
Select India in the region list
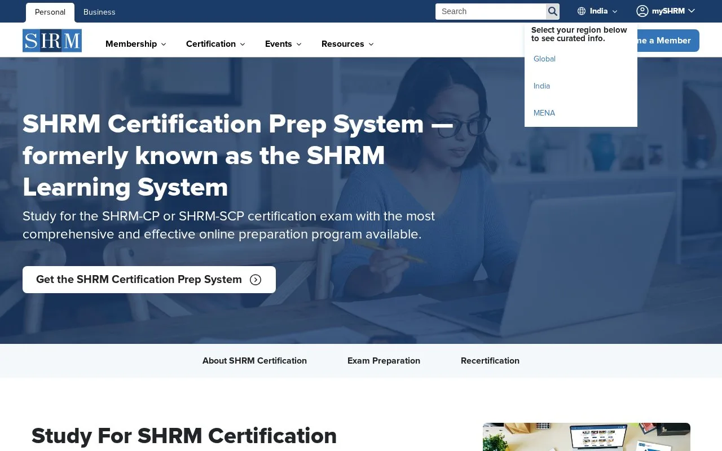(x=541, y=86)
